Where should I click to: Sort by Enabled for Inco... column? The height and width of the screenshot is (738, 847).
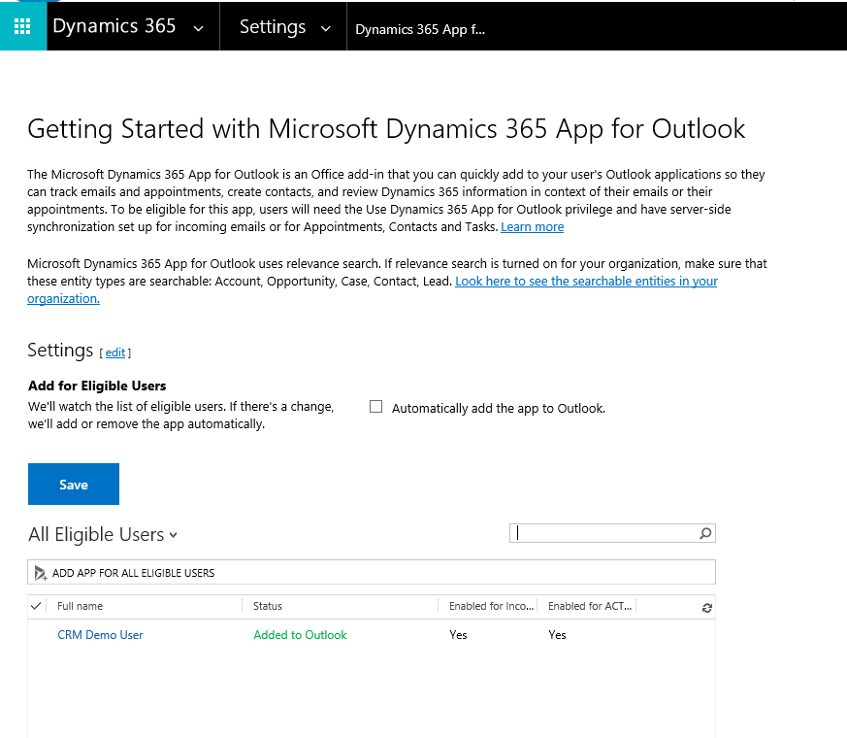(x=491, y=606)
